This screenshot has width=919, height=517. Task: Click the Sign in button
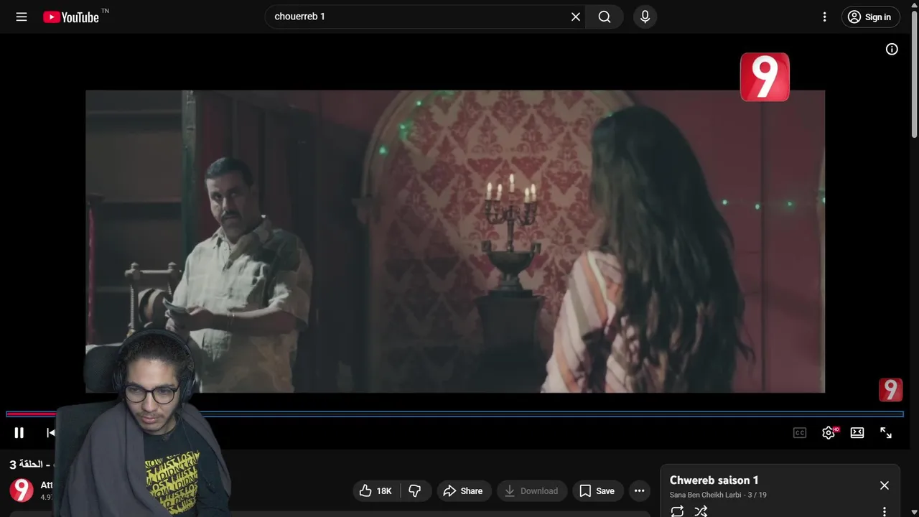point(870,17)
